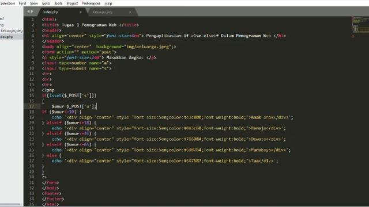Click the closing </html> tag on line 35

(x=50, y=204)
